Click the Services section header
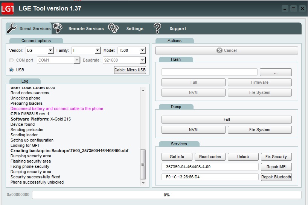The image size is (308, 205). coord(179,144)
